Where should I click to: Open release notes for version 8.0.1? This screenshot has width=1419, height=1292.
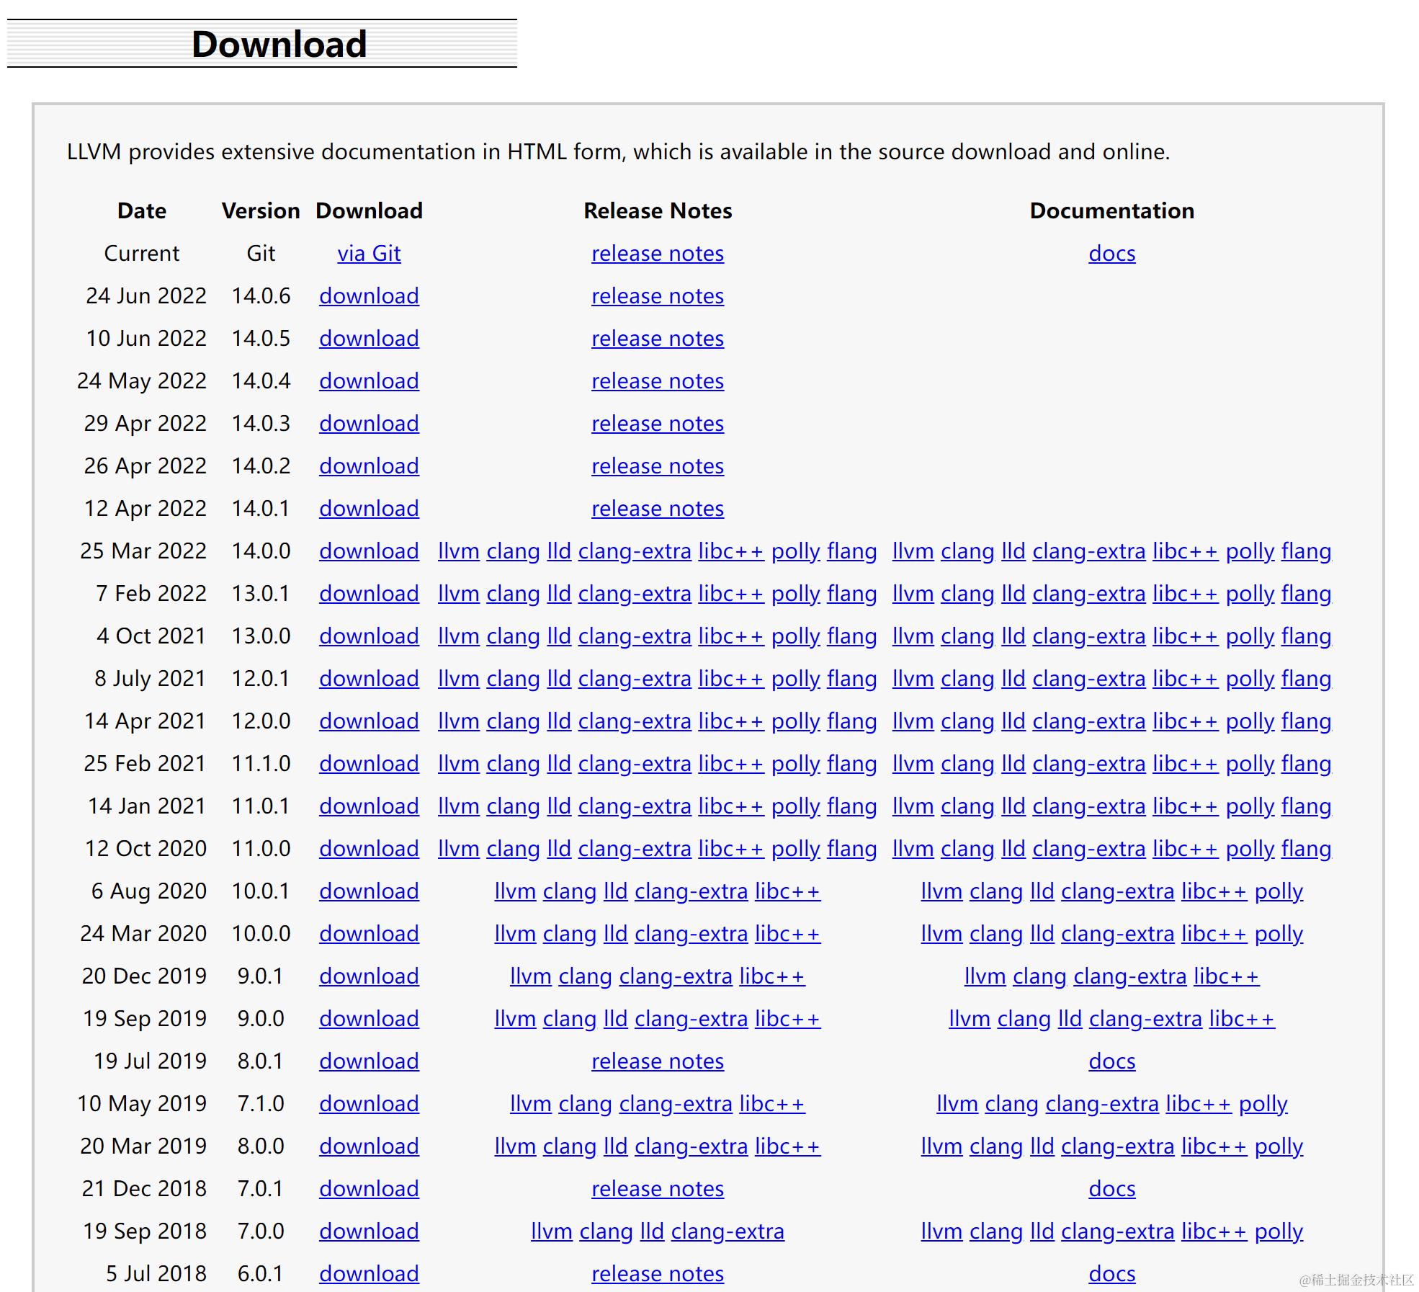point(657,1061)
